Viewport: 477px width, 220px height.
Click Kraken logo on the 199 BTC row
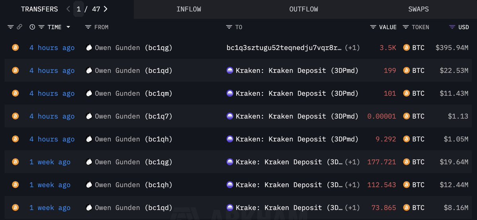[230, 71]
